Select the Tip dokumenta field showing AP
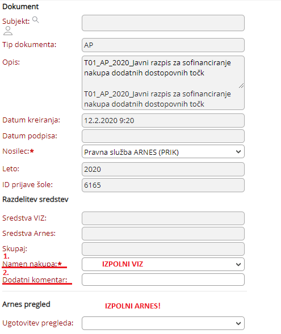Screen dimensions: 281x334 [163, 45]
